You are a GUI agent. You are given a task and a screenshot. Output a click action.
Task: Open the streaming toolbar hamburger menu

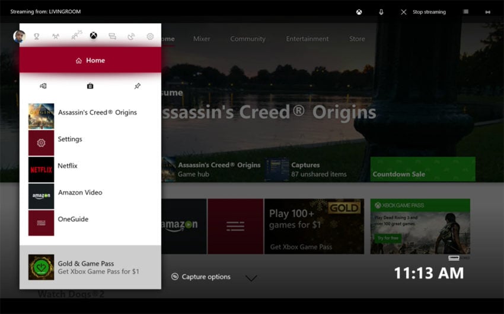[466, 12]
